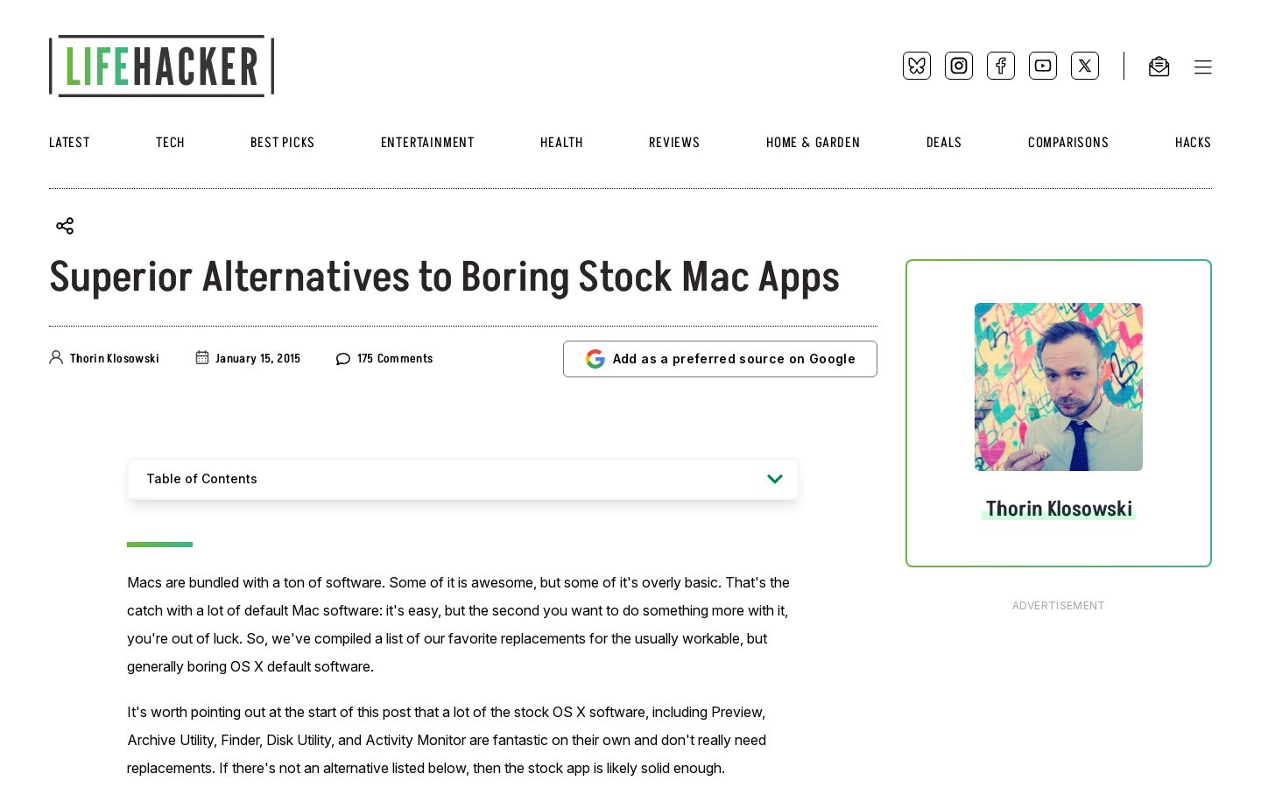Open the Reviews nav item
Screen dimensions: 1261x788
674,143
